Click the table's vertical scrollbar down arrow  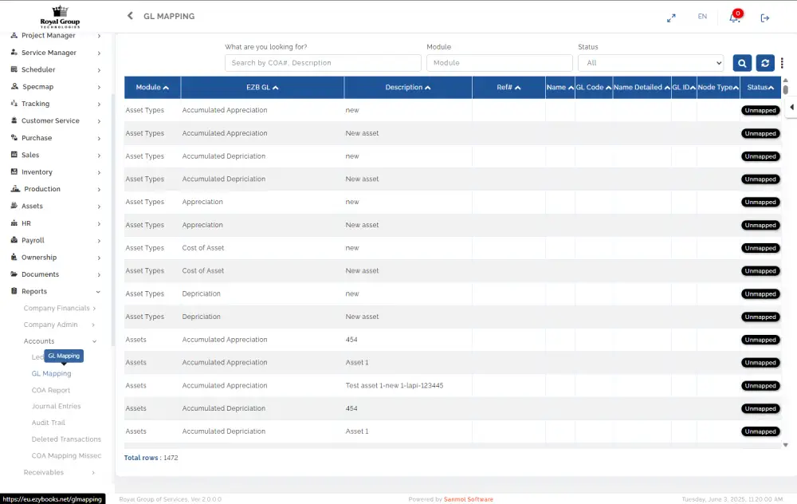pos(785,445)
